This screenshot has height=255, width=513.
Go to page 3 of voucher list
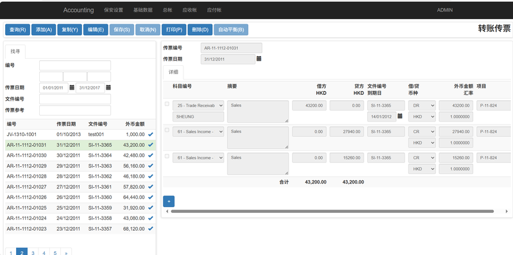(33, 252)
